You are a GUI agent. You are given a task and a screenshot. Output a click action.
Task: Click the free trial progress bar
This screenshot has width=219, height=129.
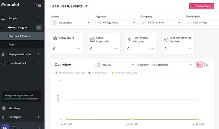tap(21, 99)
